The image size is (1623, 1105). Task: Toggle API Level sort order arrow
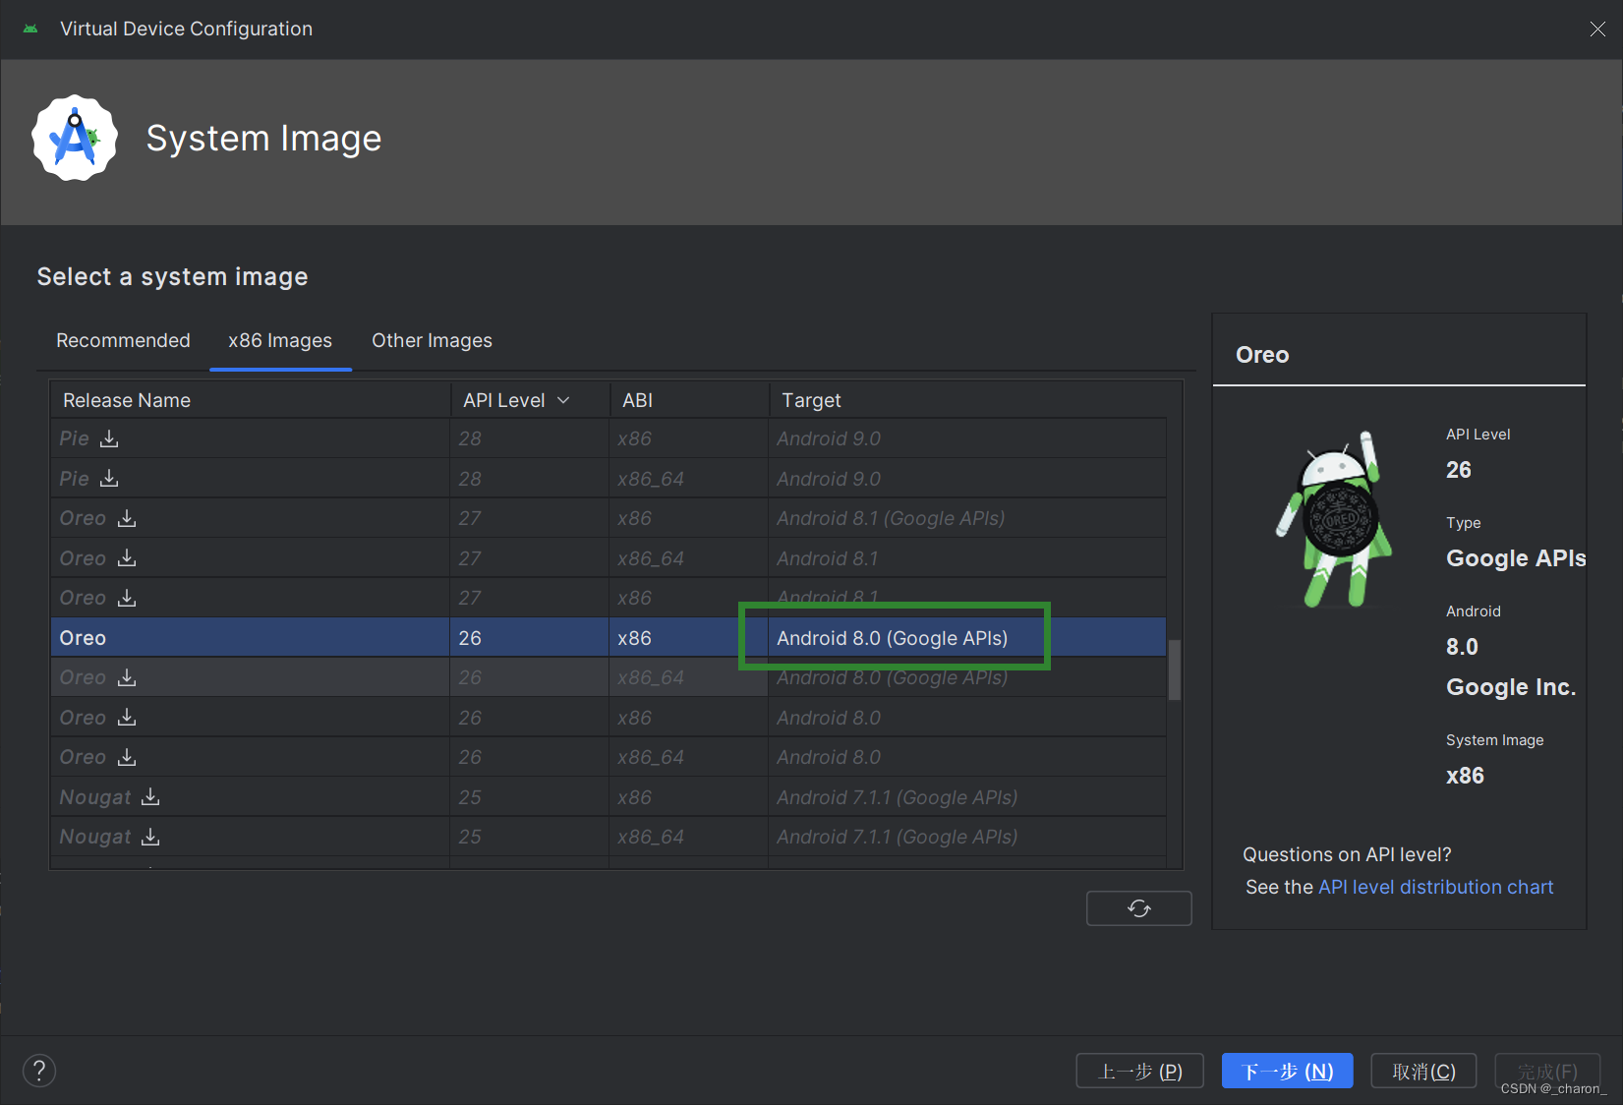click(563, 400)
